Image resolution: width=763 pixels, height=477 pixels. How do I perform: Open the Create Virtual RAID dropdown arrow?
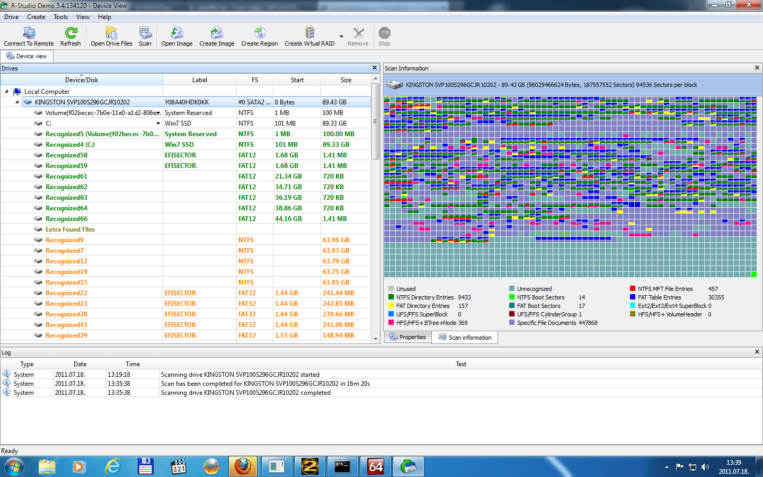[341, 37]
